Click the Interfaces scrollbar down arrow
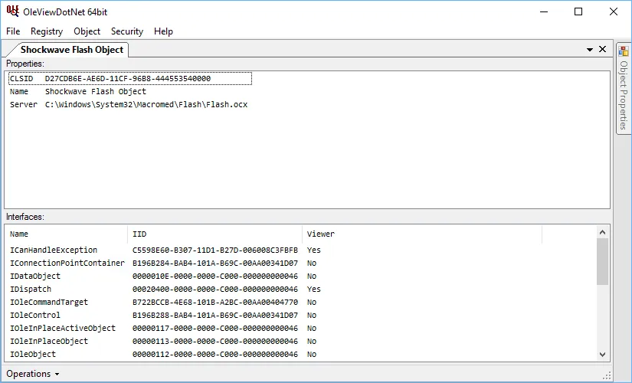 tap(603, 355)
